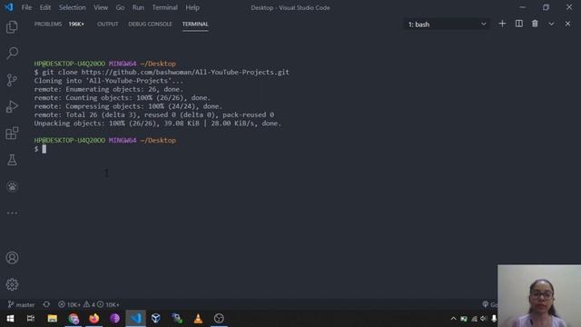Image resolution: width=581 pixels, height=327 pixels.
Task: Open Firefox from the taskbar
Action: (x=94, y=318)
